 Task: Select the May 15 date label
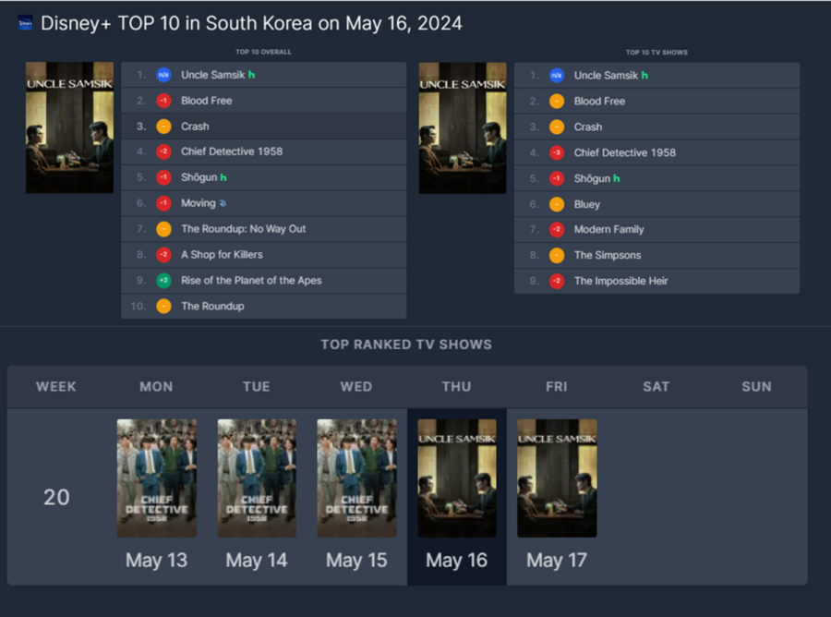pos(356,561)
